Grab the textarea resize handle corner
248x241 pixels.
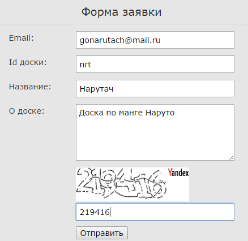232,158
